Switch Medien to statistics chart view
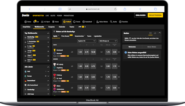Screen dimensions: 185x106 pyautogui.click(x=155, y=33)
